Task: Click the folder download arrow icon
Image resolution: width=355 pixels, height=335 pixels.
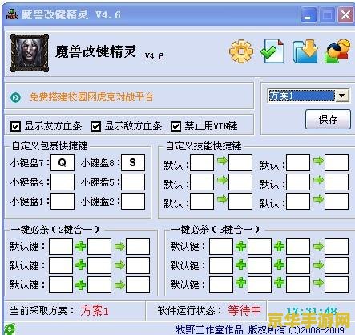Action: [305, 51]
